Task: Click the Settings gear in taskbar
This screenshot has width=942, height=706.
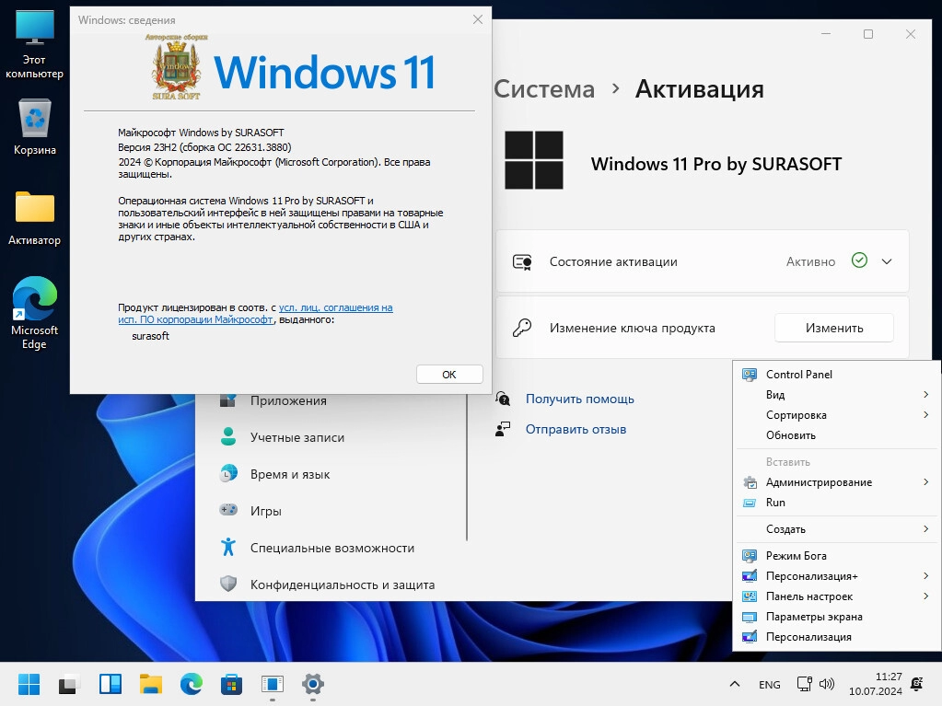Action: [313, 684]
